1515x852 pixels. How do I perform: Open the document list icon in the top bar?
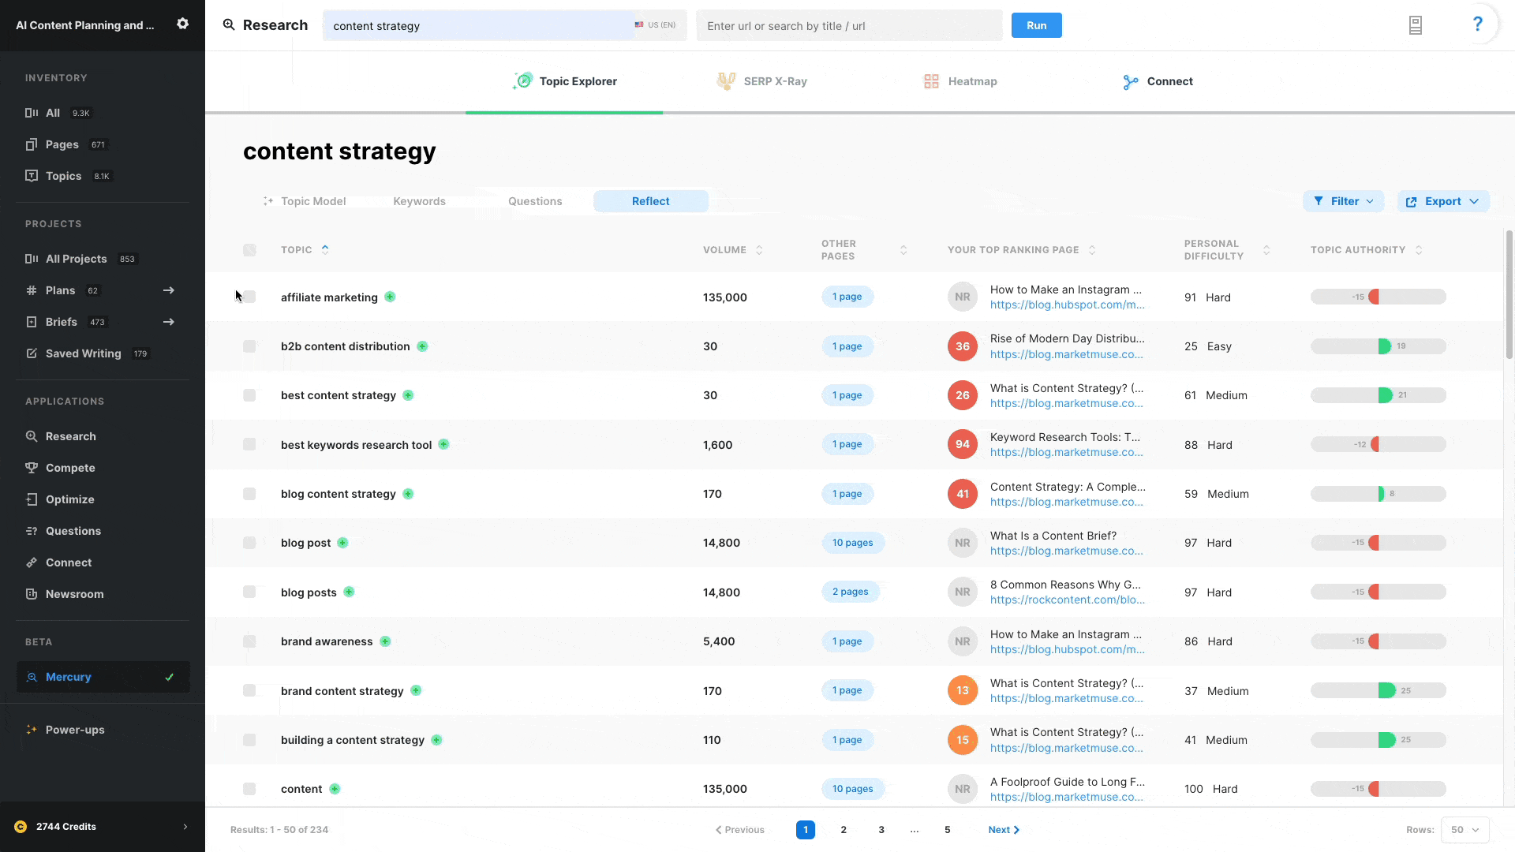coord(1415,25)
